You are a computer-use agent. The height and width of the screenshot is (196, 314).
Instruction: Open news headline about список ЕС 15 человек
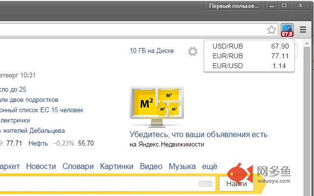click(42, 110)
